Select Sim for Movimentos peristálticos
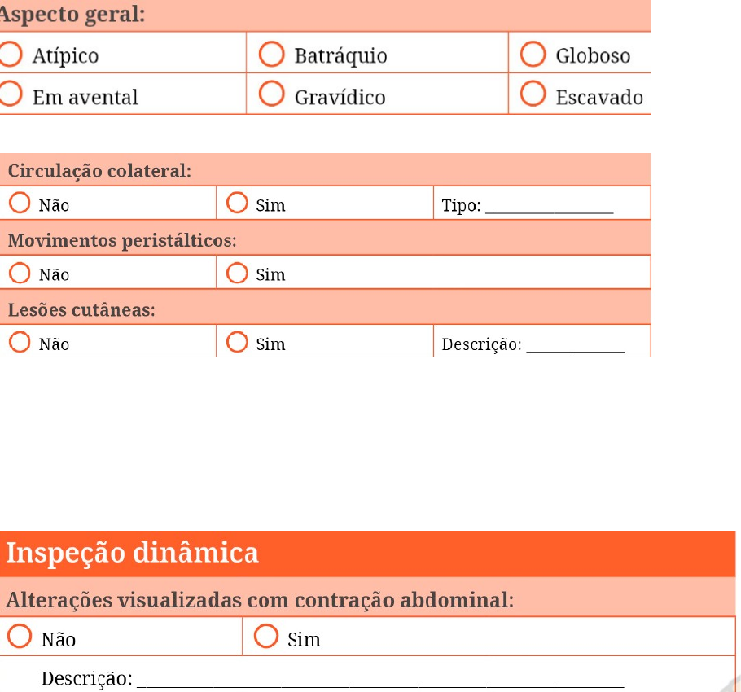The width and height of the screenshot is (741, 692). tap(237, 273)
